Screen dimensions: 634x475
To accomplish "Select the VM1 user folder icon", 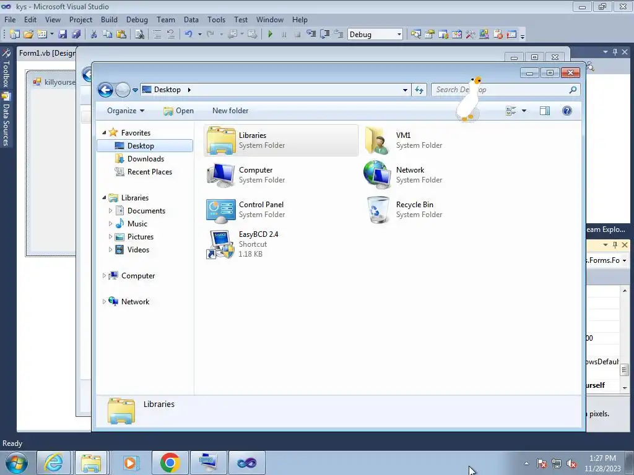I will tap(377, 140).
